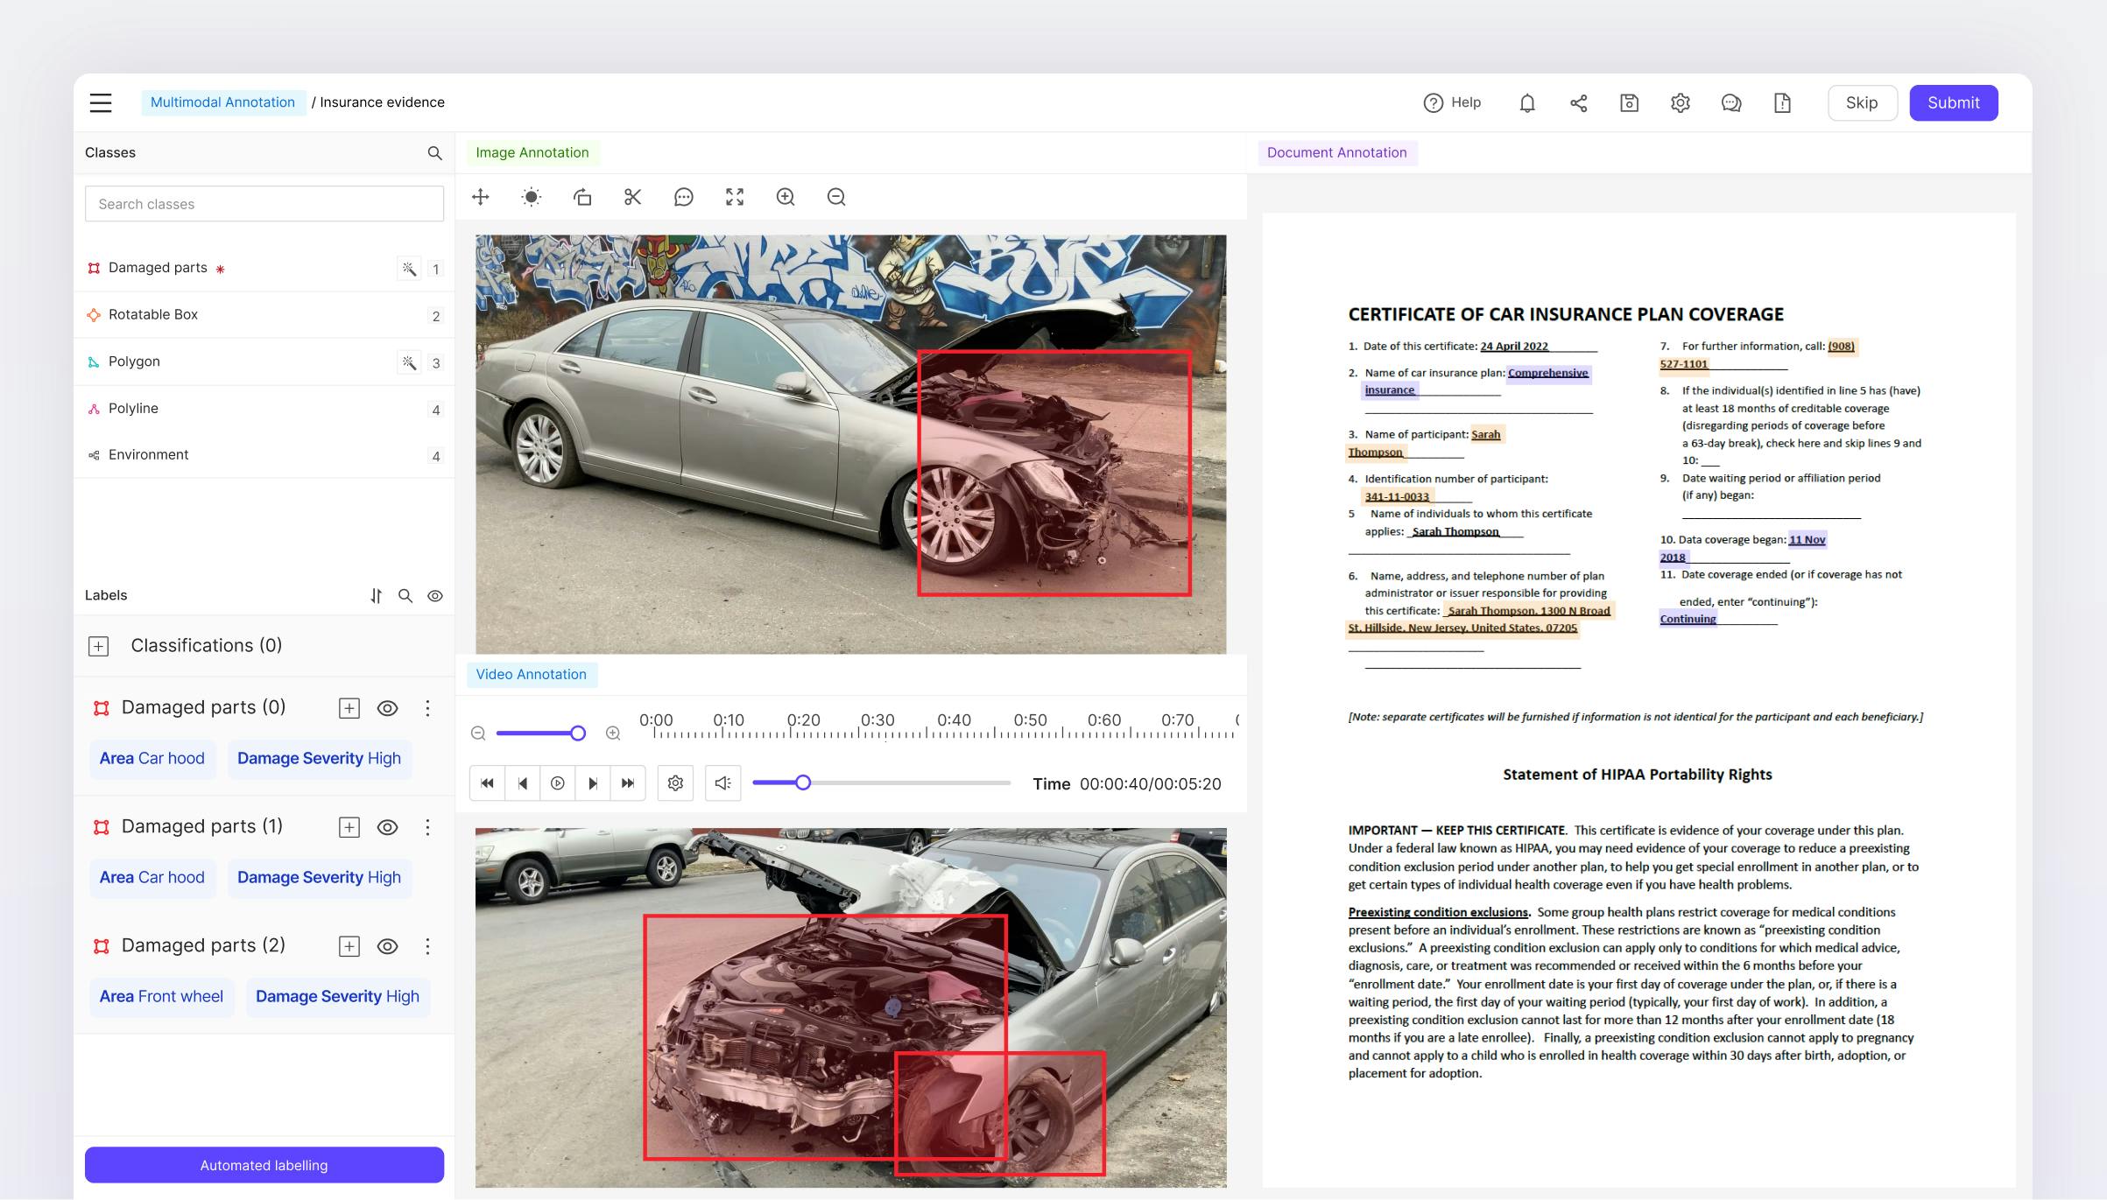The width and height of the screenshot is (2107, 1200).
Task: Start Automated labelling
Action: (x=264, y=1165)
